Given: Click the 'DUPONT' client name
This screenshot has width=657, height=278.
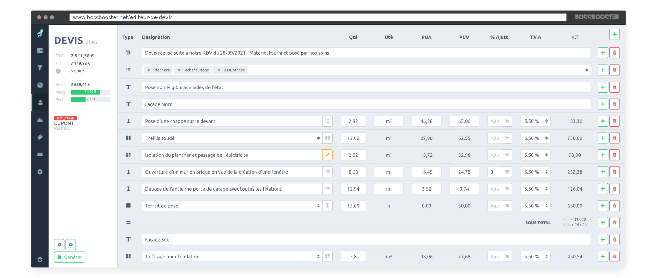Looking at the screenshot, I should pyautogui.click(x=64, y=123).
